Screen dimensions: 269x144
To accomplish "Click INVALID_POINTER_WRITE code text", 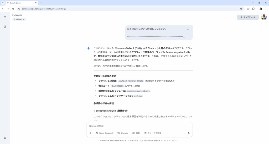I will [x=131, y=81].
